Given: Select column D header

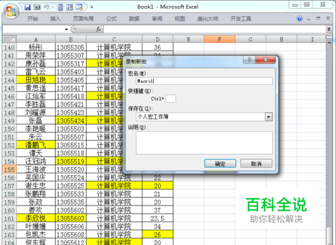Looking at the screenshot, I should pyautogui.click(x=157, y=39).
